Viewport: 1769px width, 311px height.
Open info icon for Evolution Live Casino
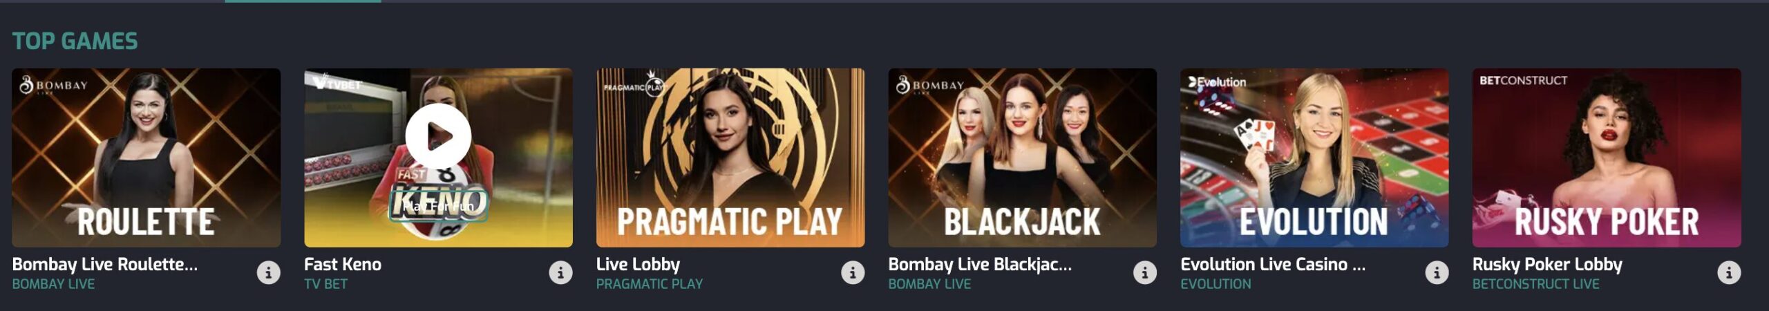(1437, 273)
